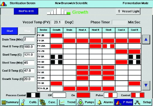Toggle the Vessel Light button

[128, 11]
